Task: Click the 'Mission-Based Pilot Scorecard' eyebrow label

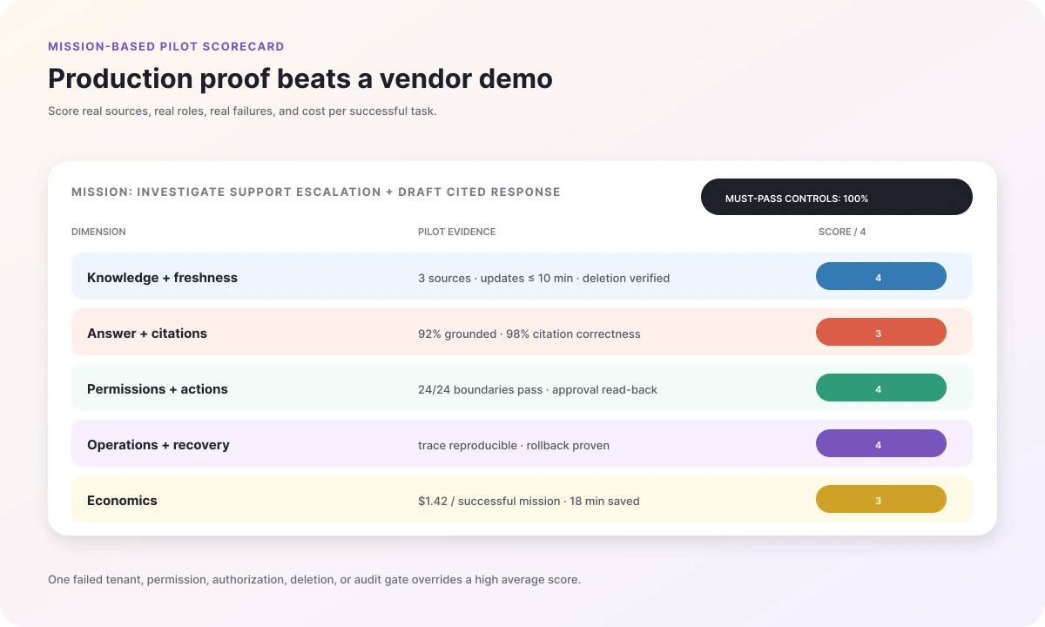Action: coord(166,46)
